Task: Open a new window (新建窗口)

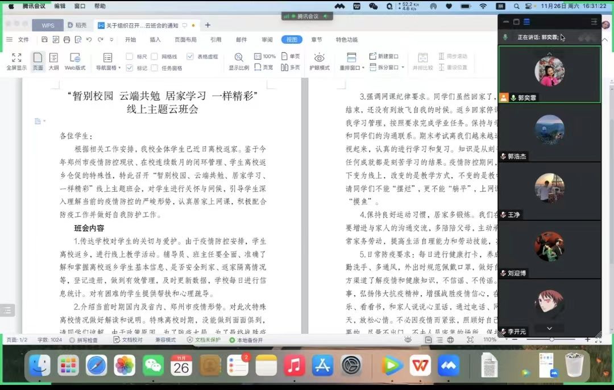Action: 384,57
